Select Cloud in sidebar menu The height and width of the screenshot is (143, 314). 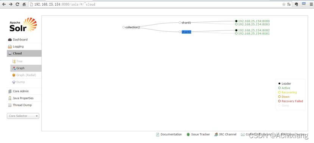(24, 53)
